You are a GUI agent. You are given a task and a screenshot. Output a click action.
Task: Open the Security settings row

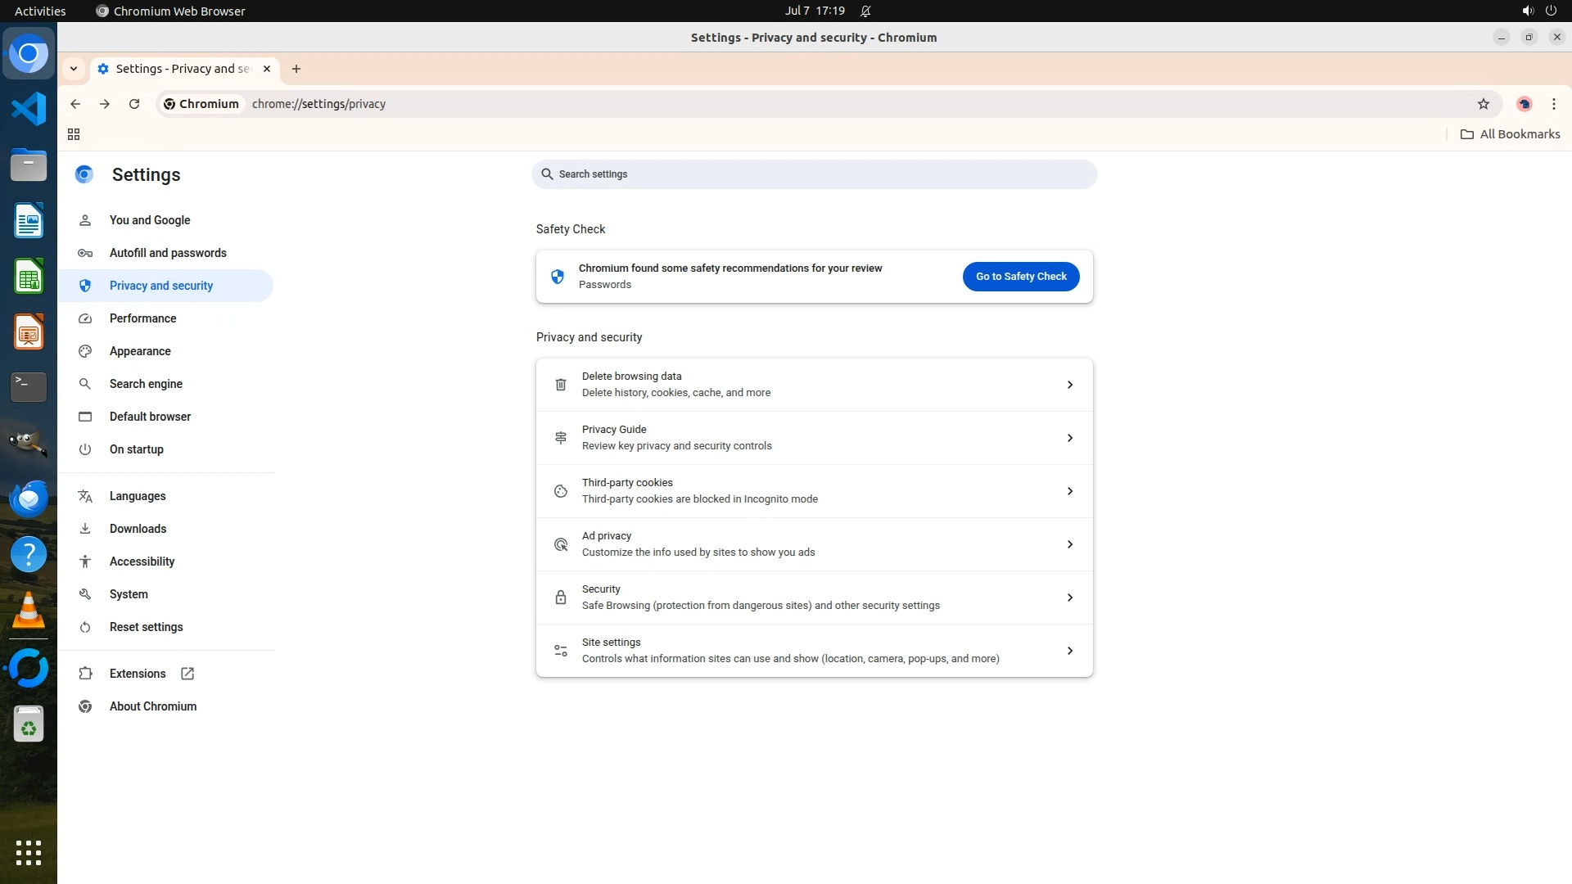coord(814,598)
